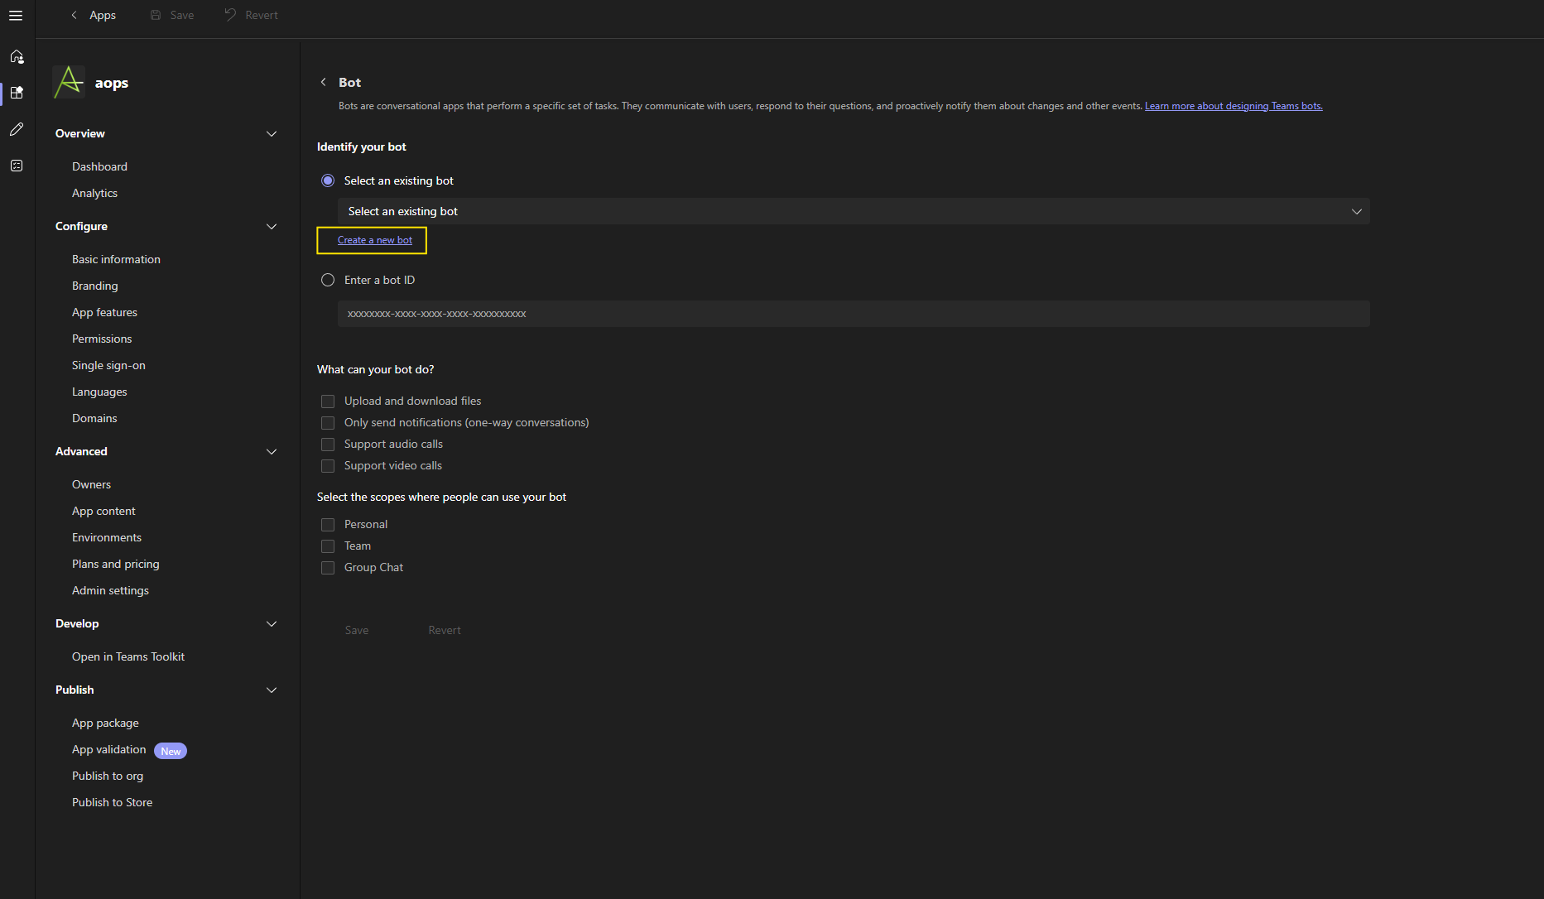This screenshot has height=899, width=1544.
Task: Open Environments page
Action: click(107, 537)
